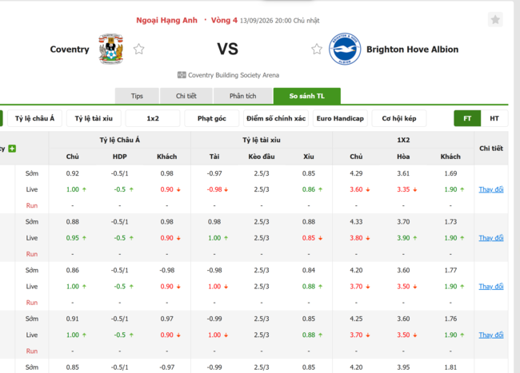The height and width of the screenshot is (373, 520).
Task: Select the Cơ hội kép filter
Action: coord(399,118)
